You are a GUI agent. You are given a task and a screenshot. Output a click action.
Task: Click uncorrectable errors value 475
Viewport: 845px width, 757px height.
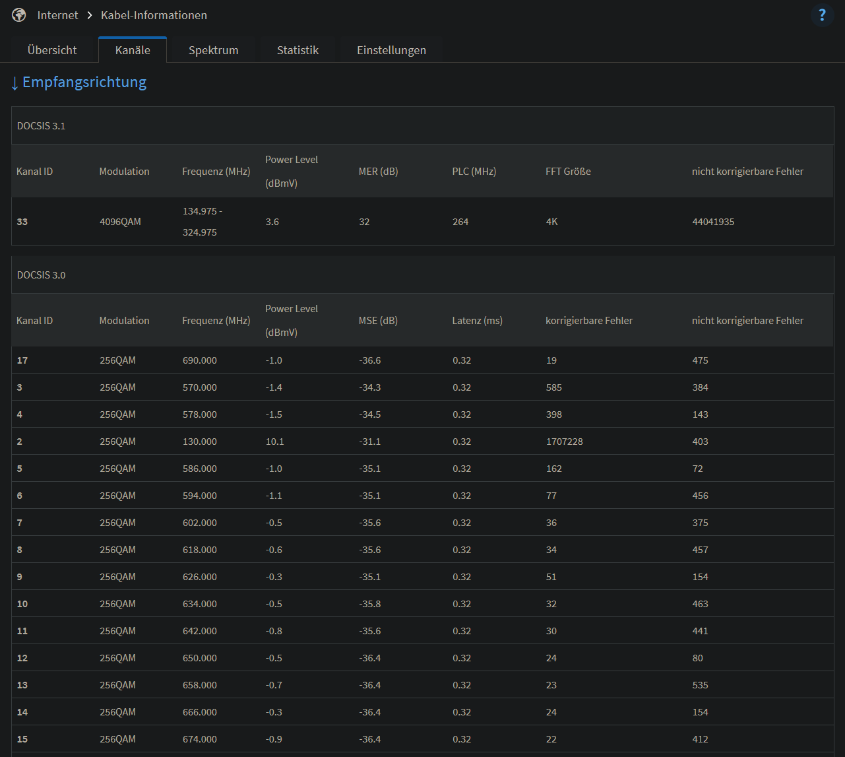point(701,360)
